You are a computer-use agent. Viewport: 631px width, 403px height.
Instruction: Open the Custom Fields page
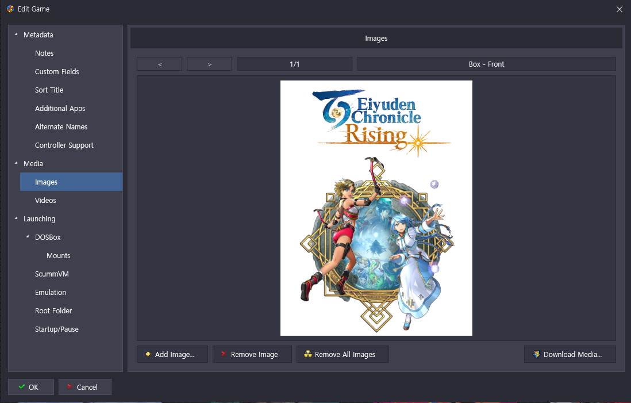point(57,72)
